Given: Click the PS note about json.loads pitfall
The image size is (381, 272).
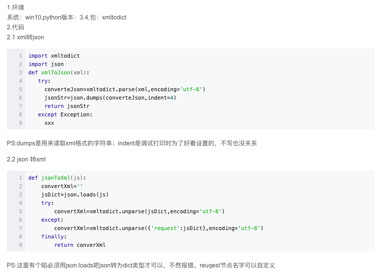Looking at the screenshot, I should [141, 265].
